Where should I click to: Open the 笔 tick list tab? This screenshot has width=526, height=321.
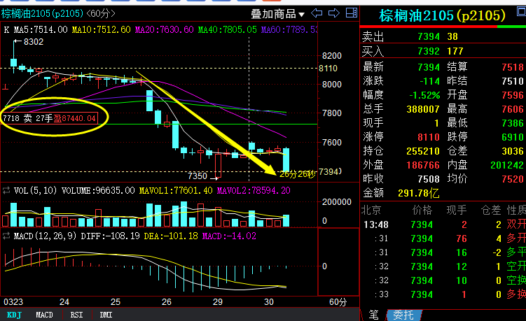click(373, 314)
